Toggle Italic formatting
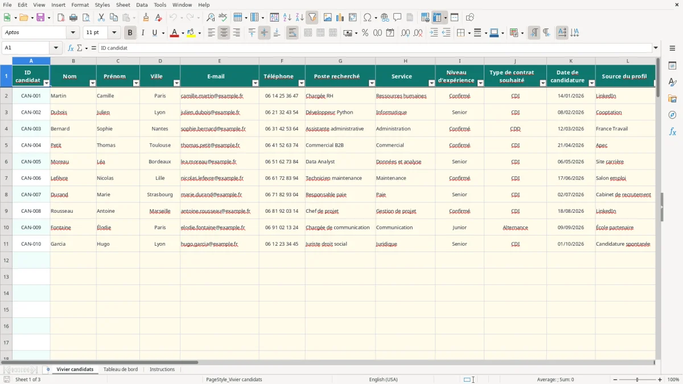The height and width of the screenshot is (384, 683). pos(143,33)
